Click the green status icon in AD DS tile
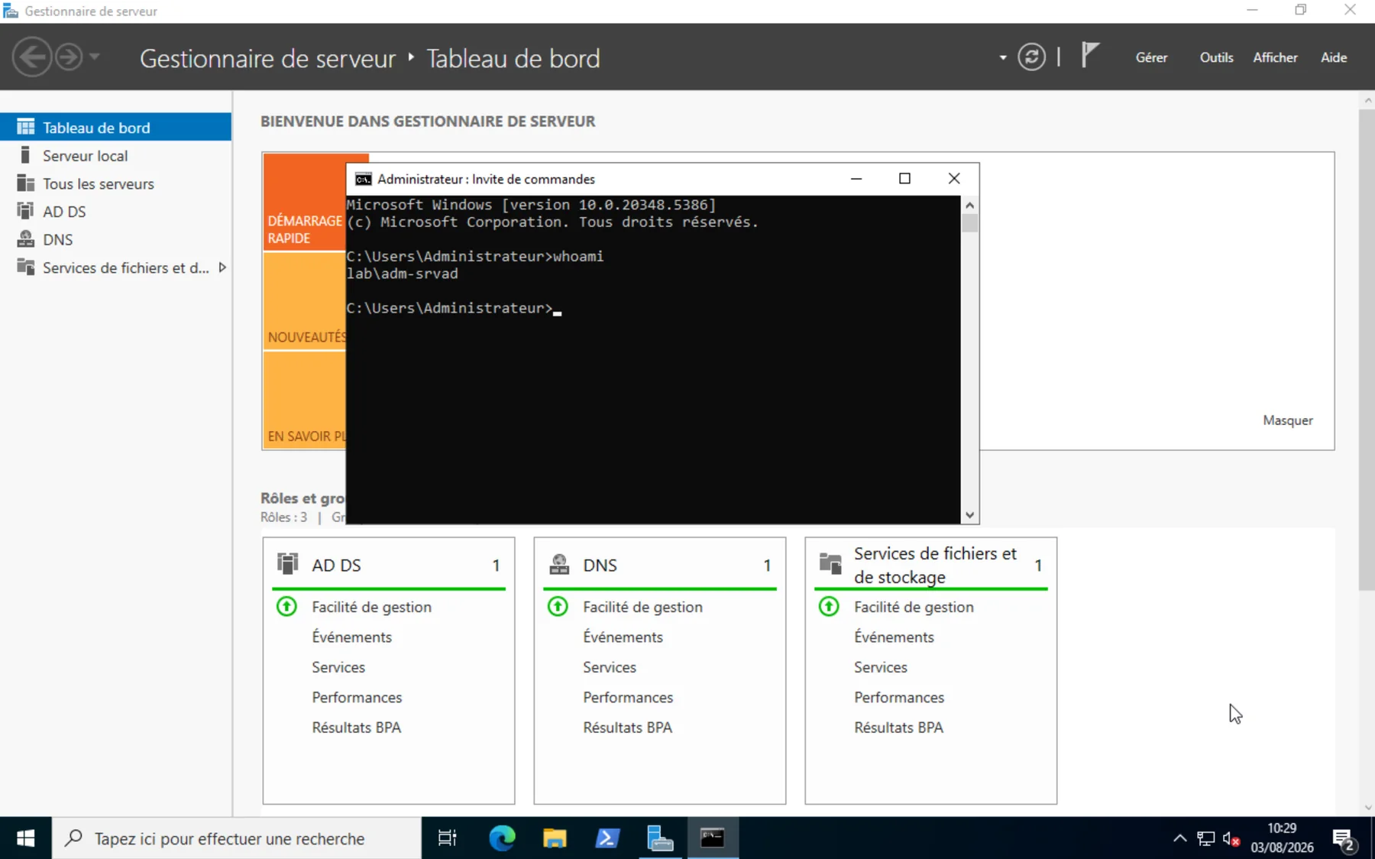Image resolution: width=1375 pixels, height=859 pixels. pyautogui.click(x=286, y=607)
